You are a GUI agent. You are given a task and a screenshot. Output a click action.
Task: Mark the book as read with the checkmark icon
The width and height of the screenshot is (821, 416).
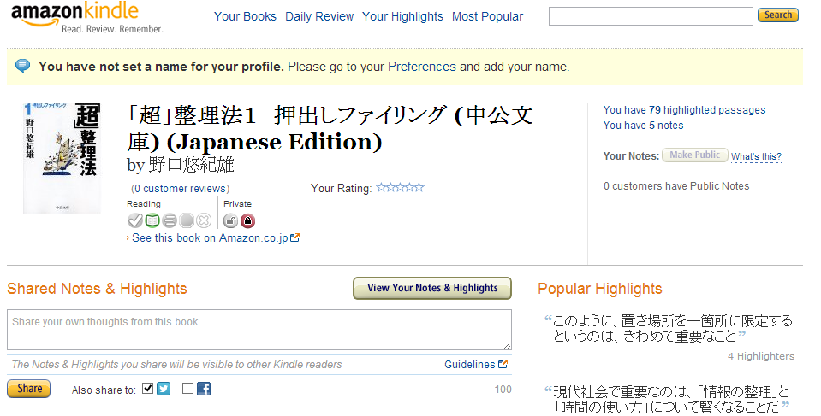135,220
